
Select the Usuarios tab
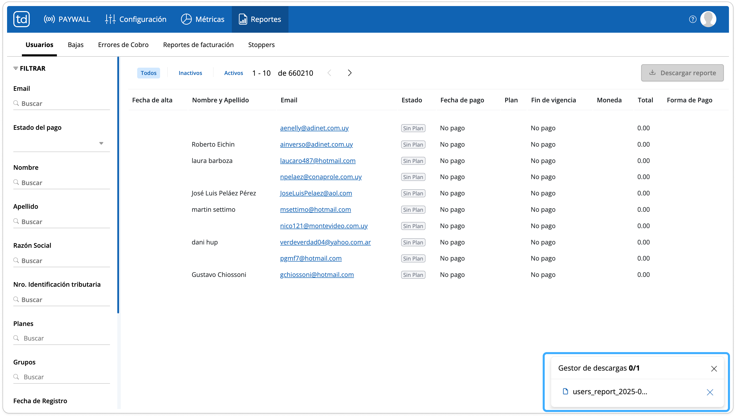(39, 45)
